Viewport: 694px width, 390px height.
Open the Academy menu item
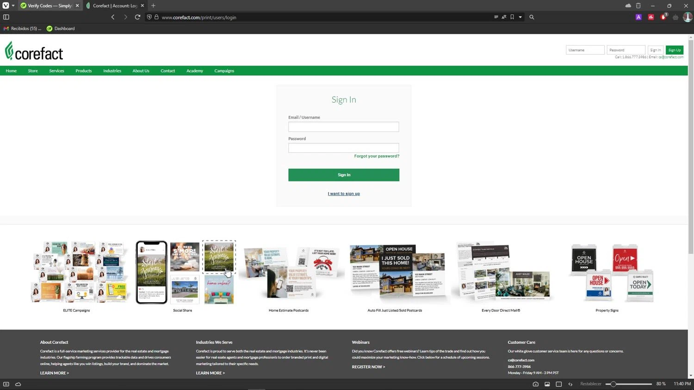pos(195,71)
